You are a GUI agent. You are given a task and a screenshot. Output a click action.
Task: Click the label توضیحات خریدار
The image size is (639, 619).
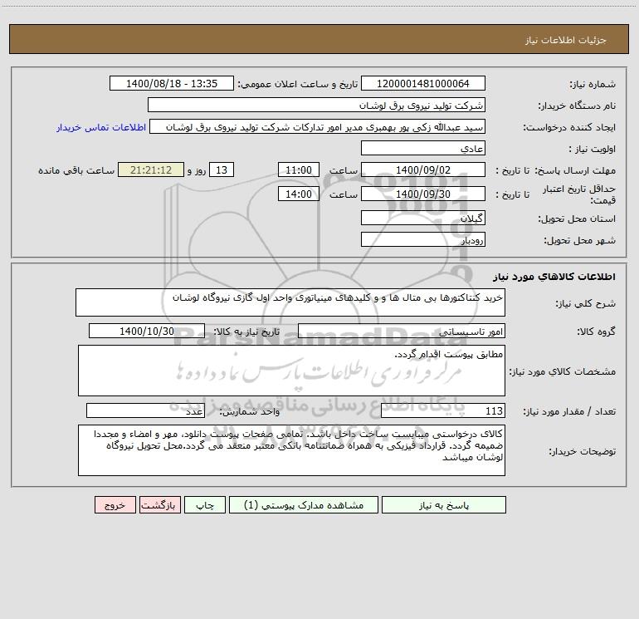pyautogui.click(x=583, y=452)
